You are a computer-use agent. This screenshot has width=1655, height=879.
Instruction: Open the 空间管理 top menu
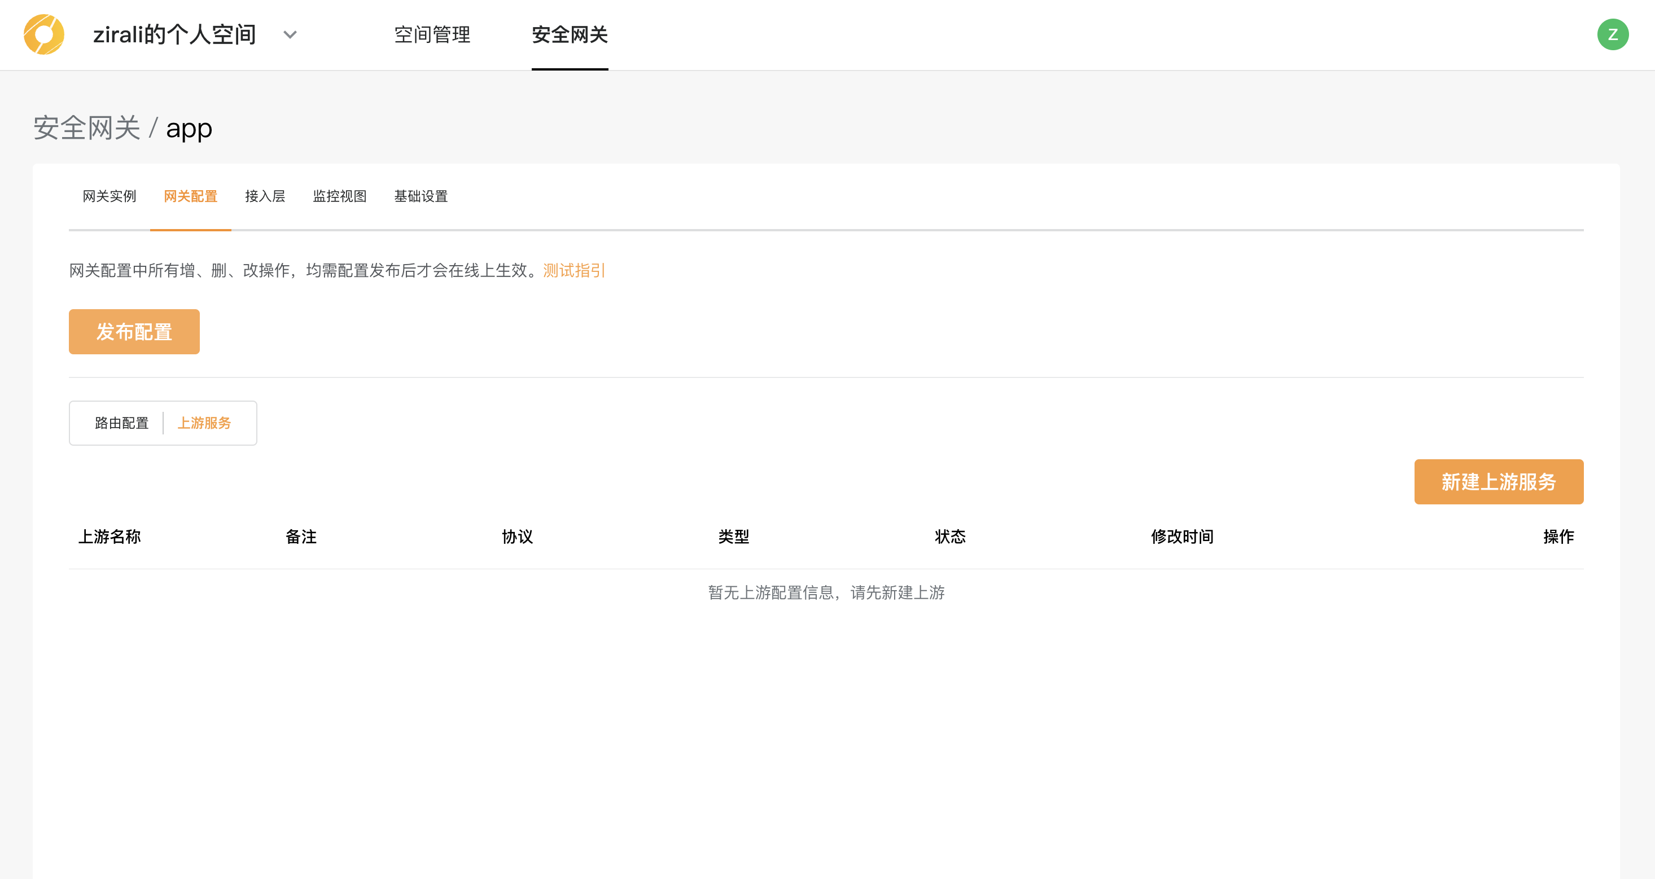point(432,34)
